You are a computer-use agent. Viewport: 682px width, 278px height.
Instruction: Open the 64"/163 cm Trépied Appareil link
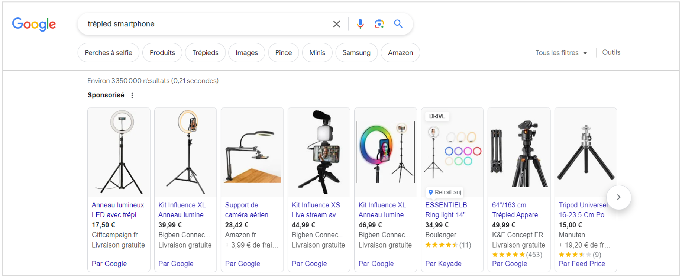point(518,210)
